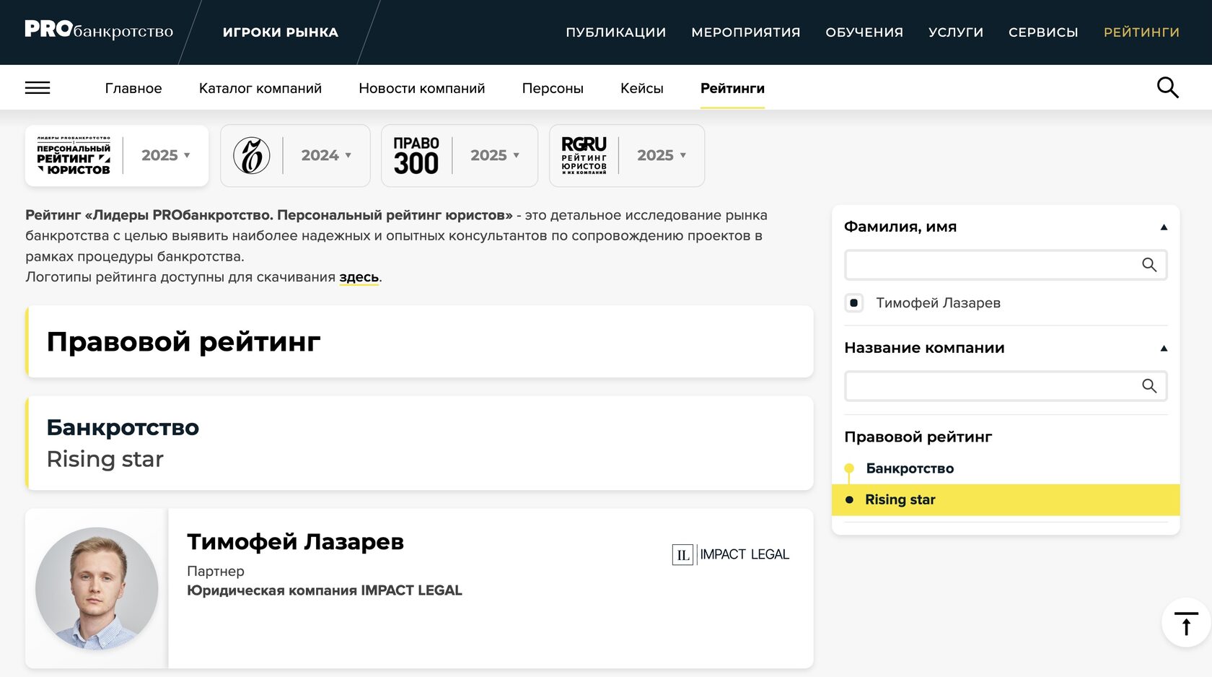Switch to Новости компаний tab
1212x677 pixels.
pyautogui.click(x=422, y=88)
